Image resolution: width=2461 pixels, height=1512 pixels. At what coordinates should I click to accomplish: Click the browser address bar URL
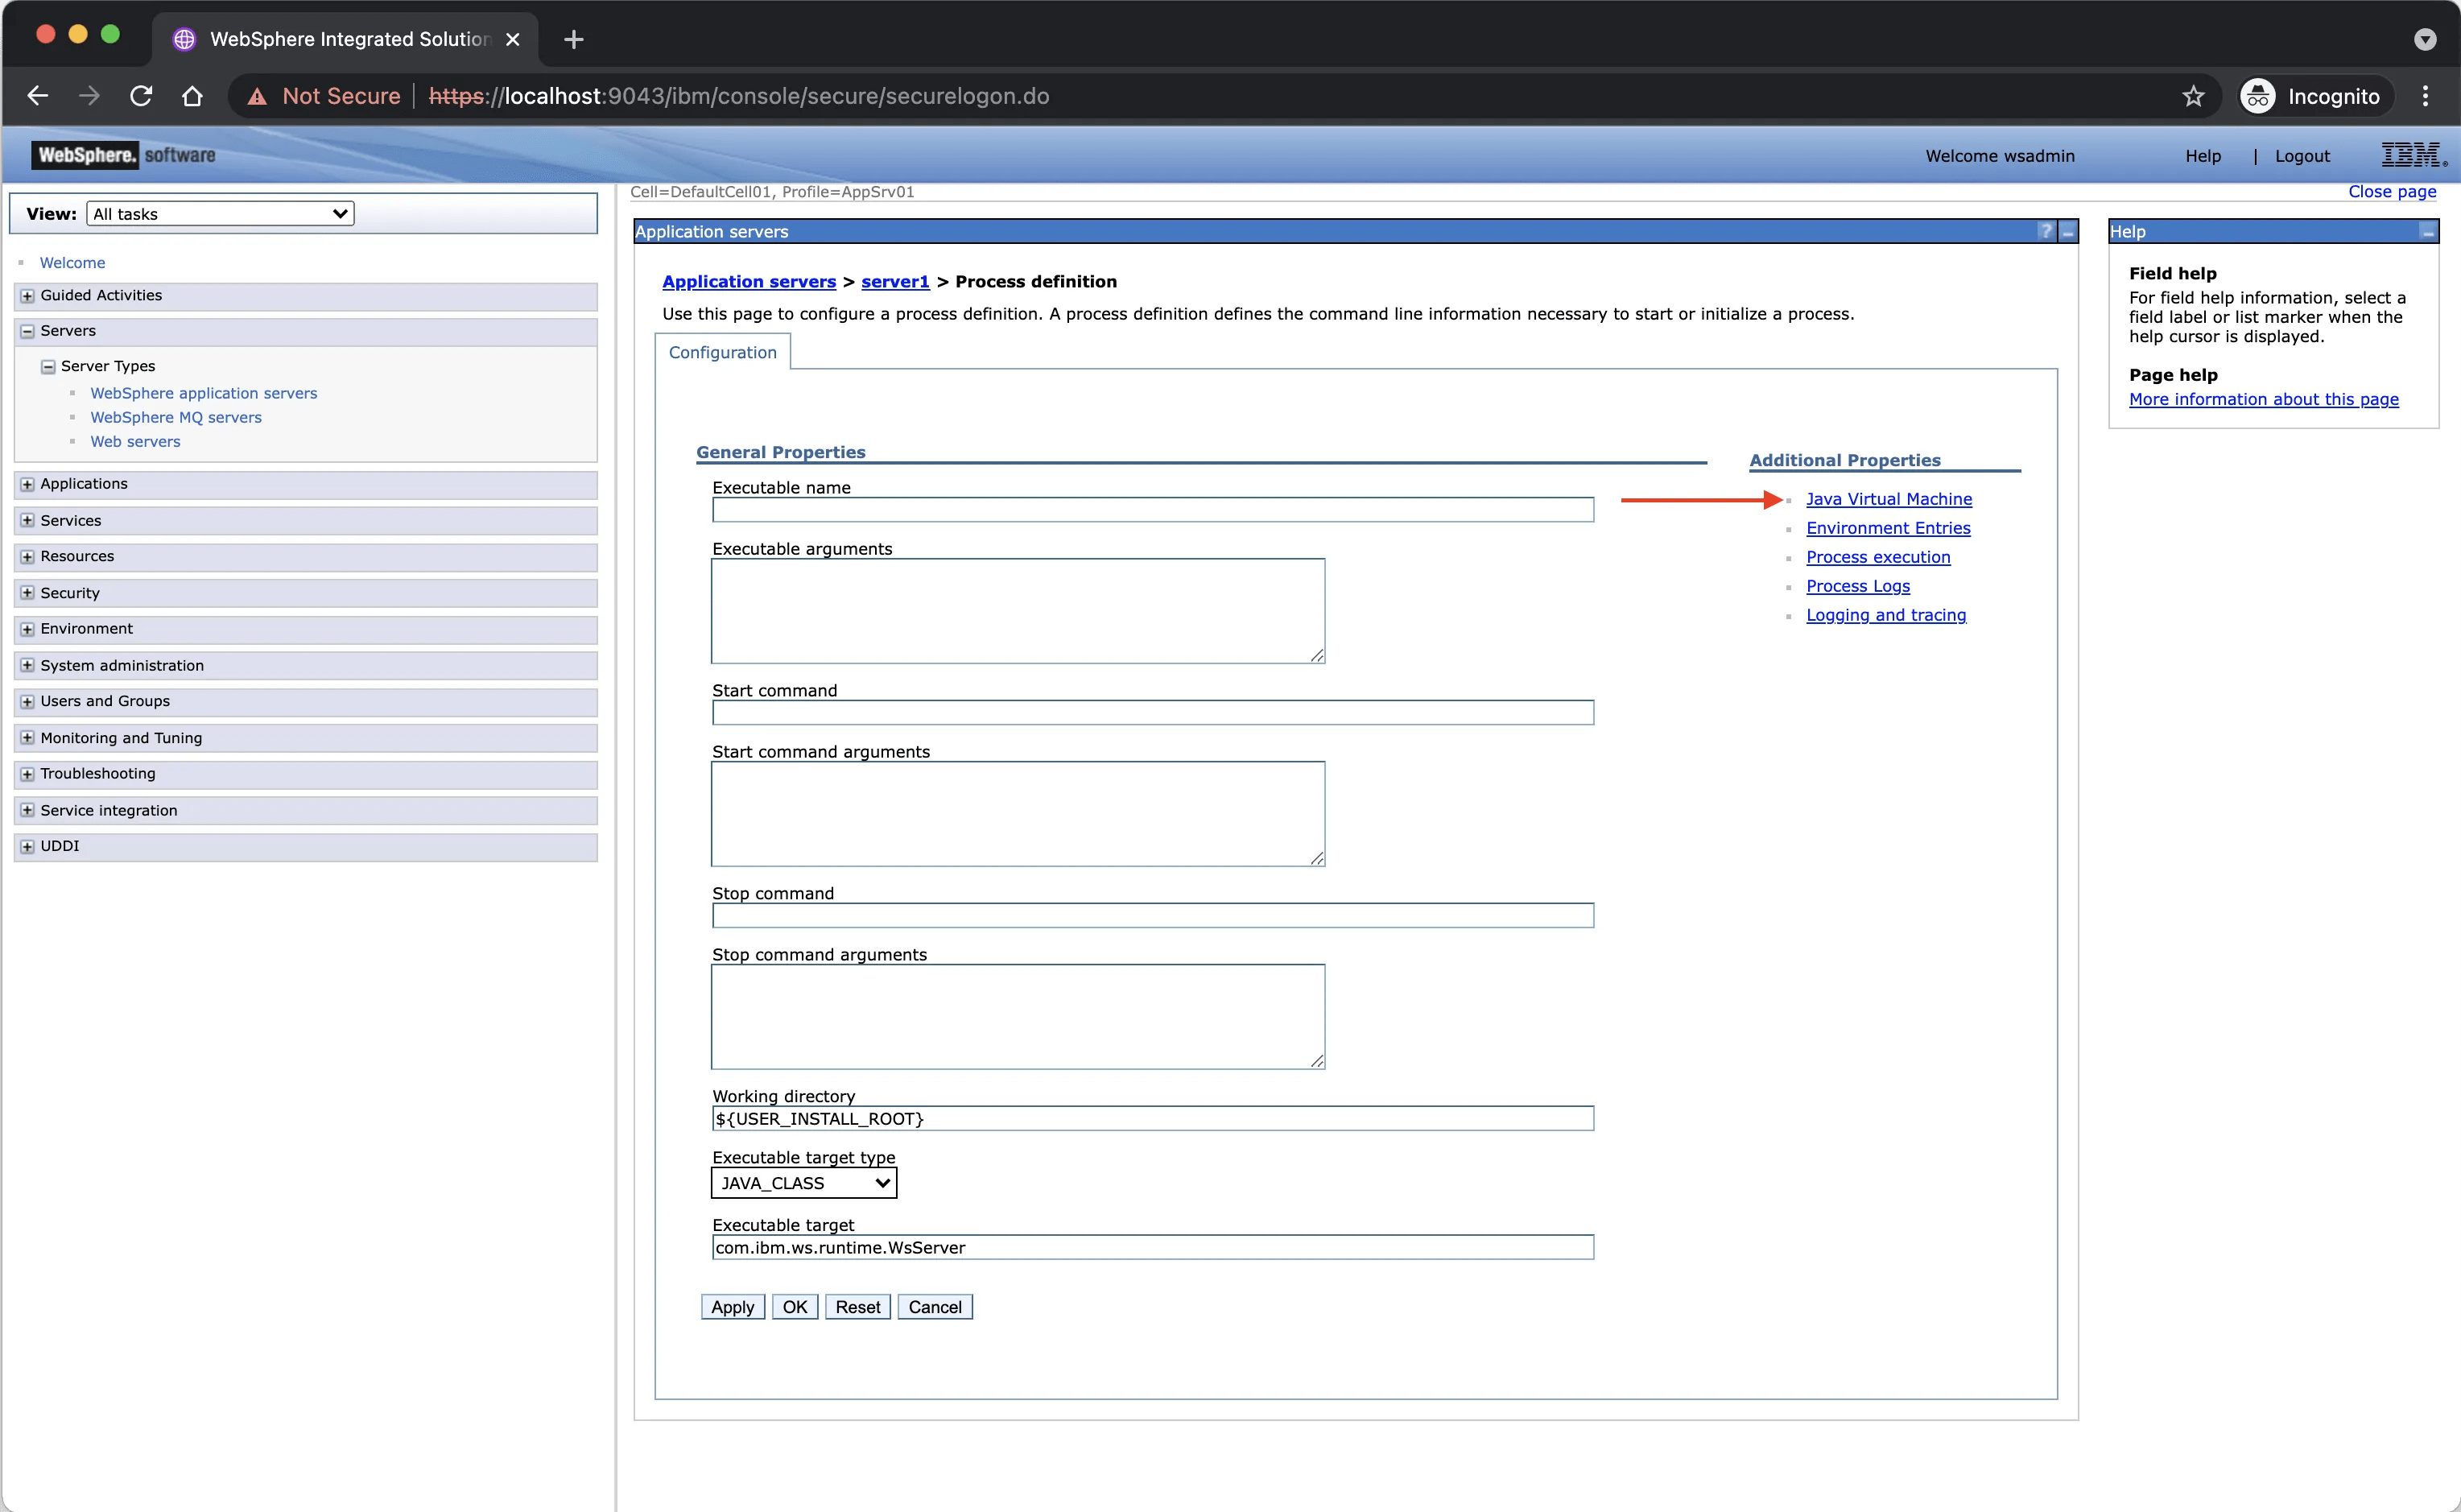pos(739,96)
